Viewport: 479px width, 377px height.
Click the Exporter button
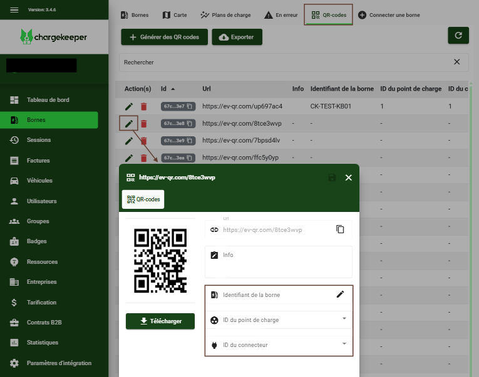tap(237, 37)
